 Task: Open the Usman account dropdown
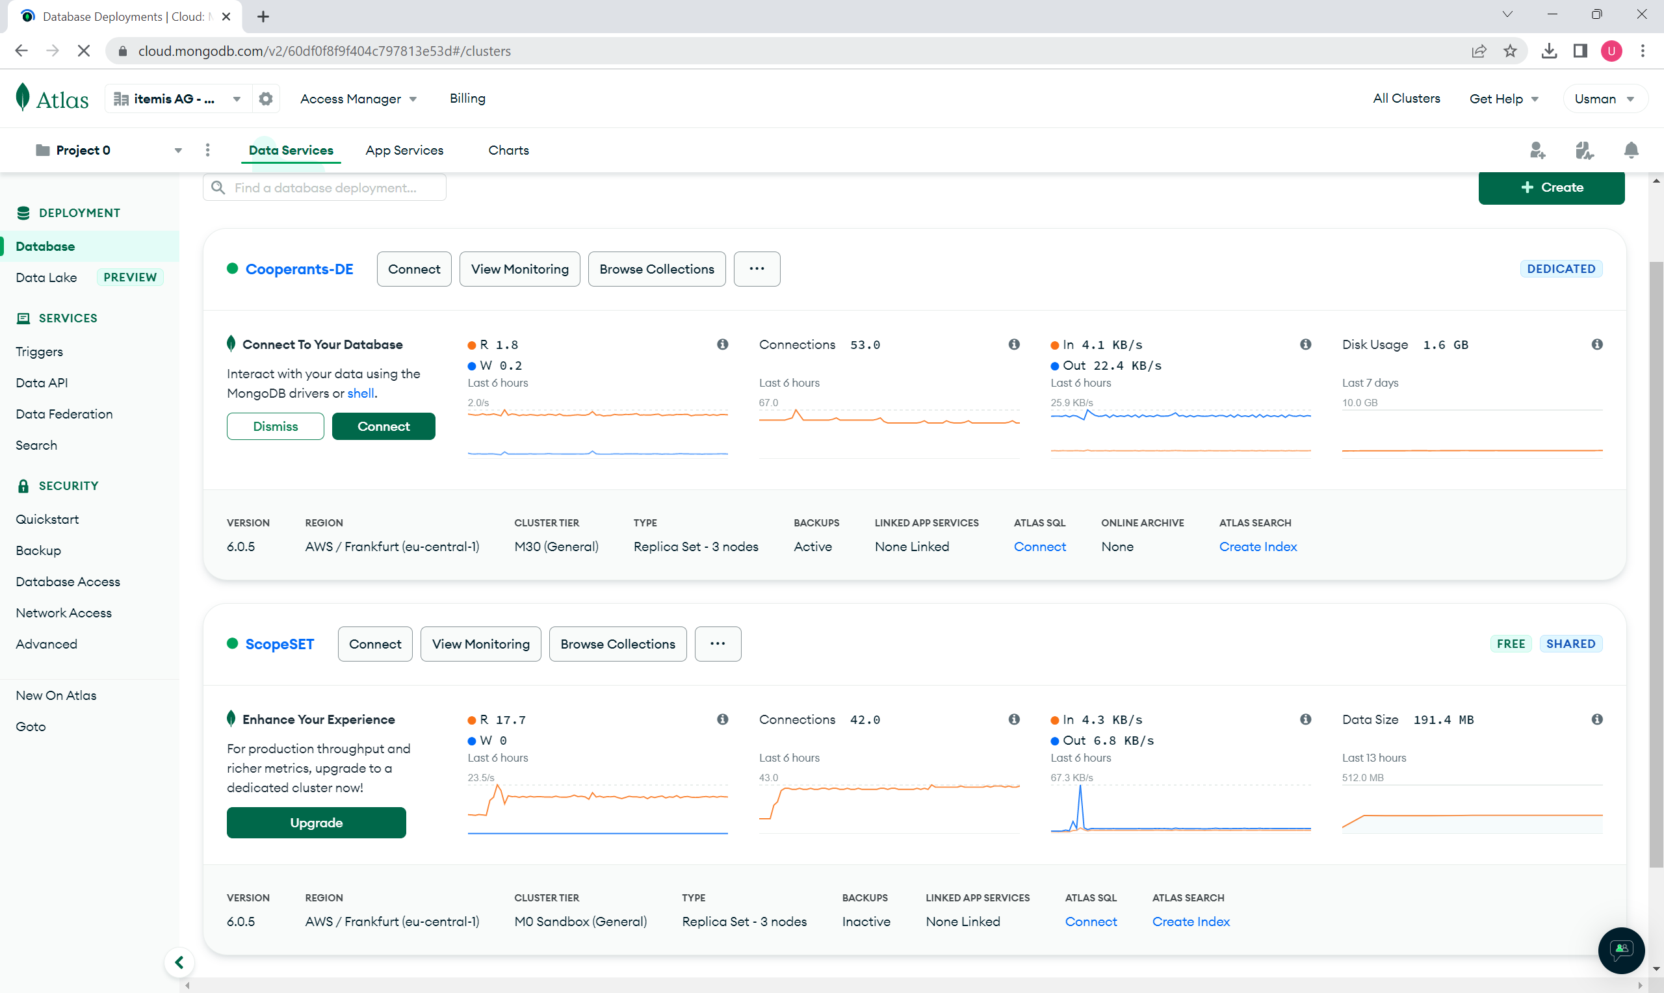tap(1604, 98)
